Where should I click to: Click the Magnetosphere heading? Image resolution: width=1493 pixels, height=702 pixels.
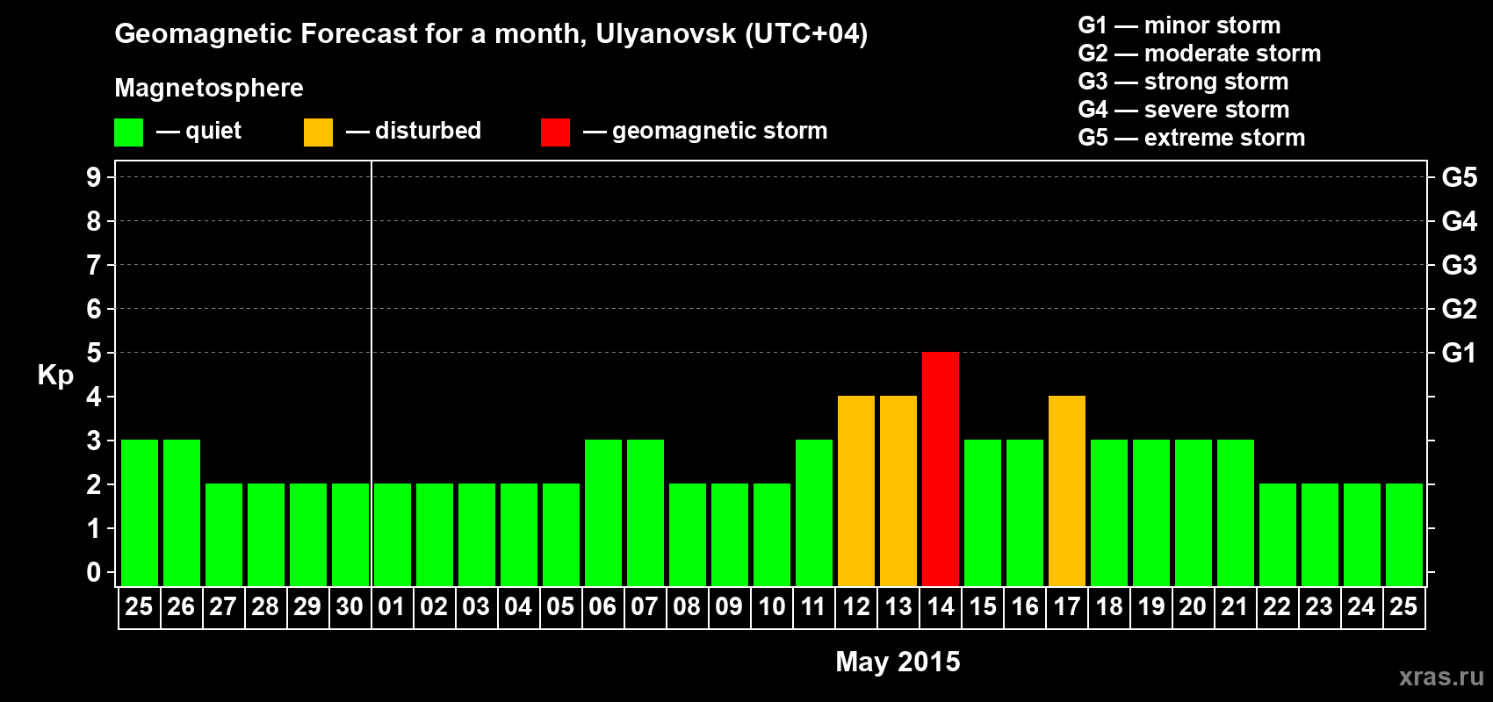pyautogui.click(x=209, y=88)
